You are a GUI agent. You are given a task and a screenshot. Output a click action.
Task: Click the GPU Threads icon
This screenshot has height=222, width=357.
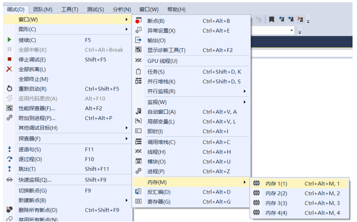pyautogui.click(x=138, y=61)
